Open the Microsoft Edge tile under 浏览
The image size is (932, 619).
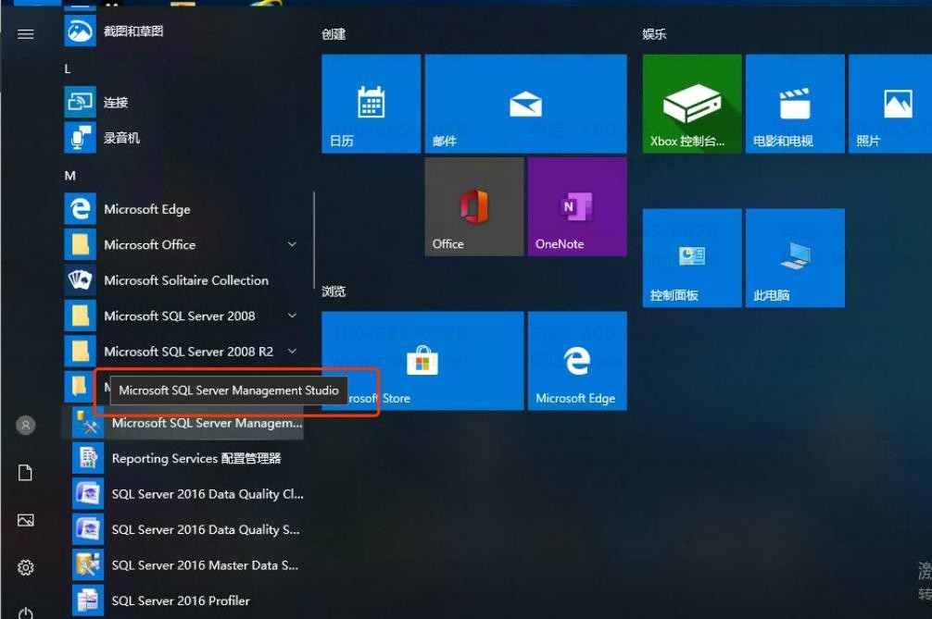(577, 361)
